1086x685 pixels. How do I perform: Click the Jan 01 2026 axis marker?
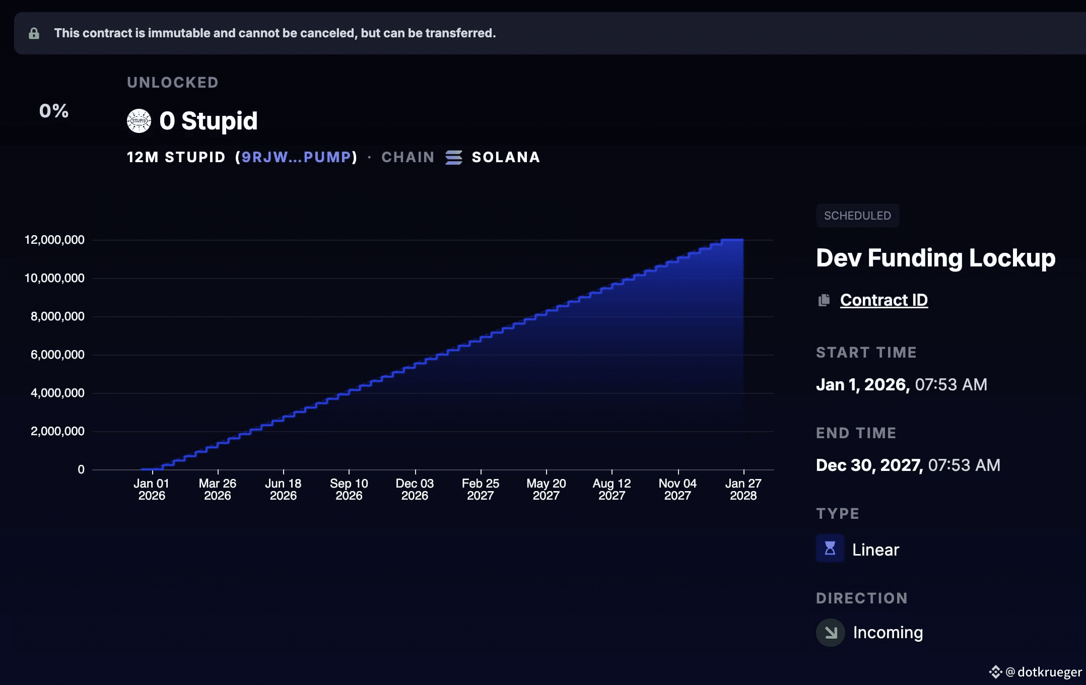coord(152,489)
